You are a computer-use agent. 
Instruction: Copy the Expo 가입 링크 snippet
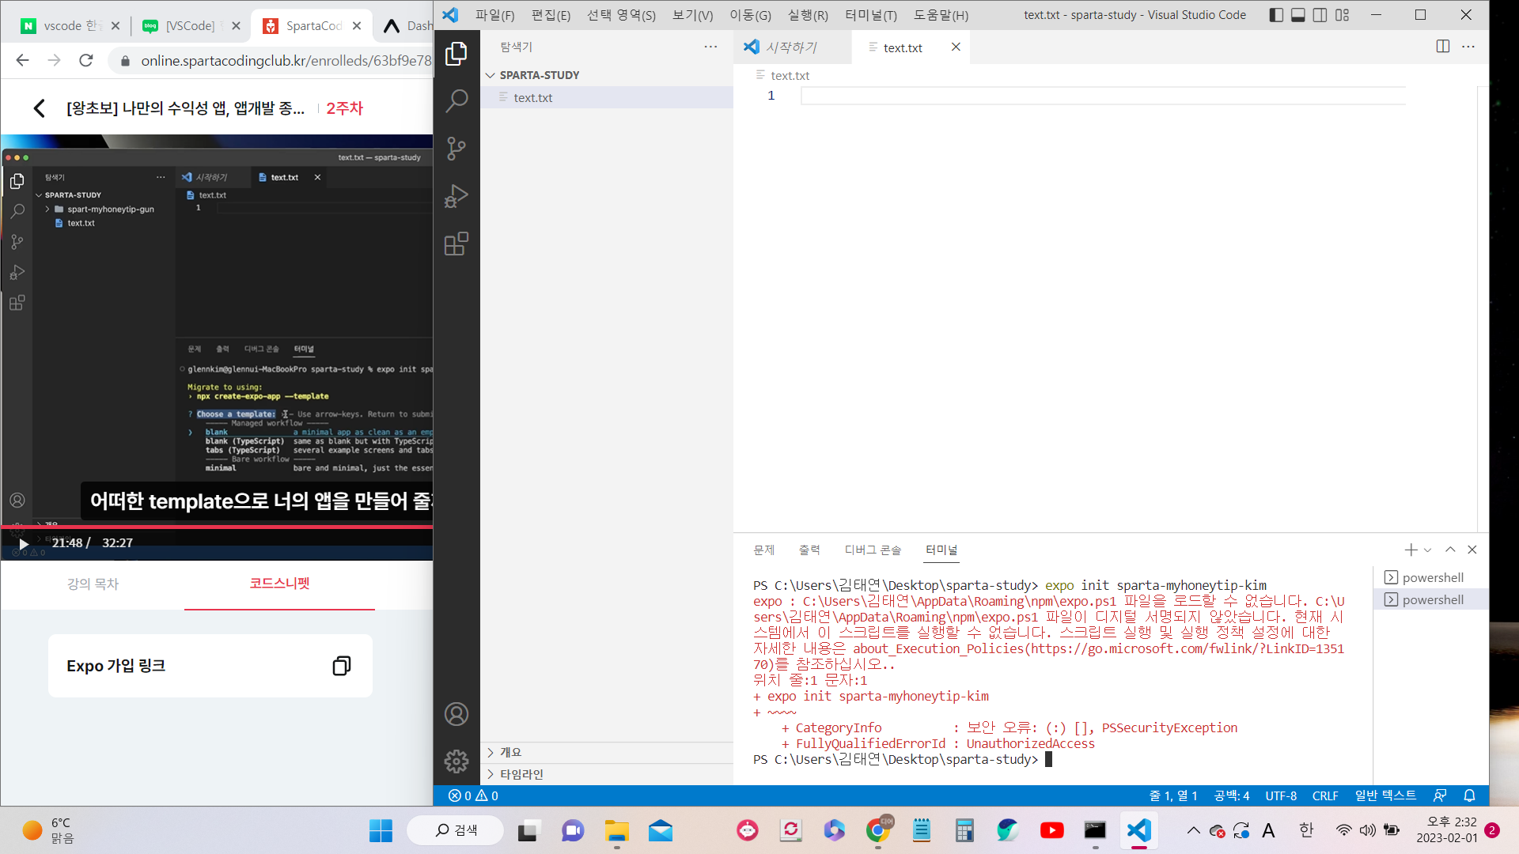click(x=341, y=666)
